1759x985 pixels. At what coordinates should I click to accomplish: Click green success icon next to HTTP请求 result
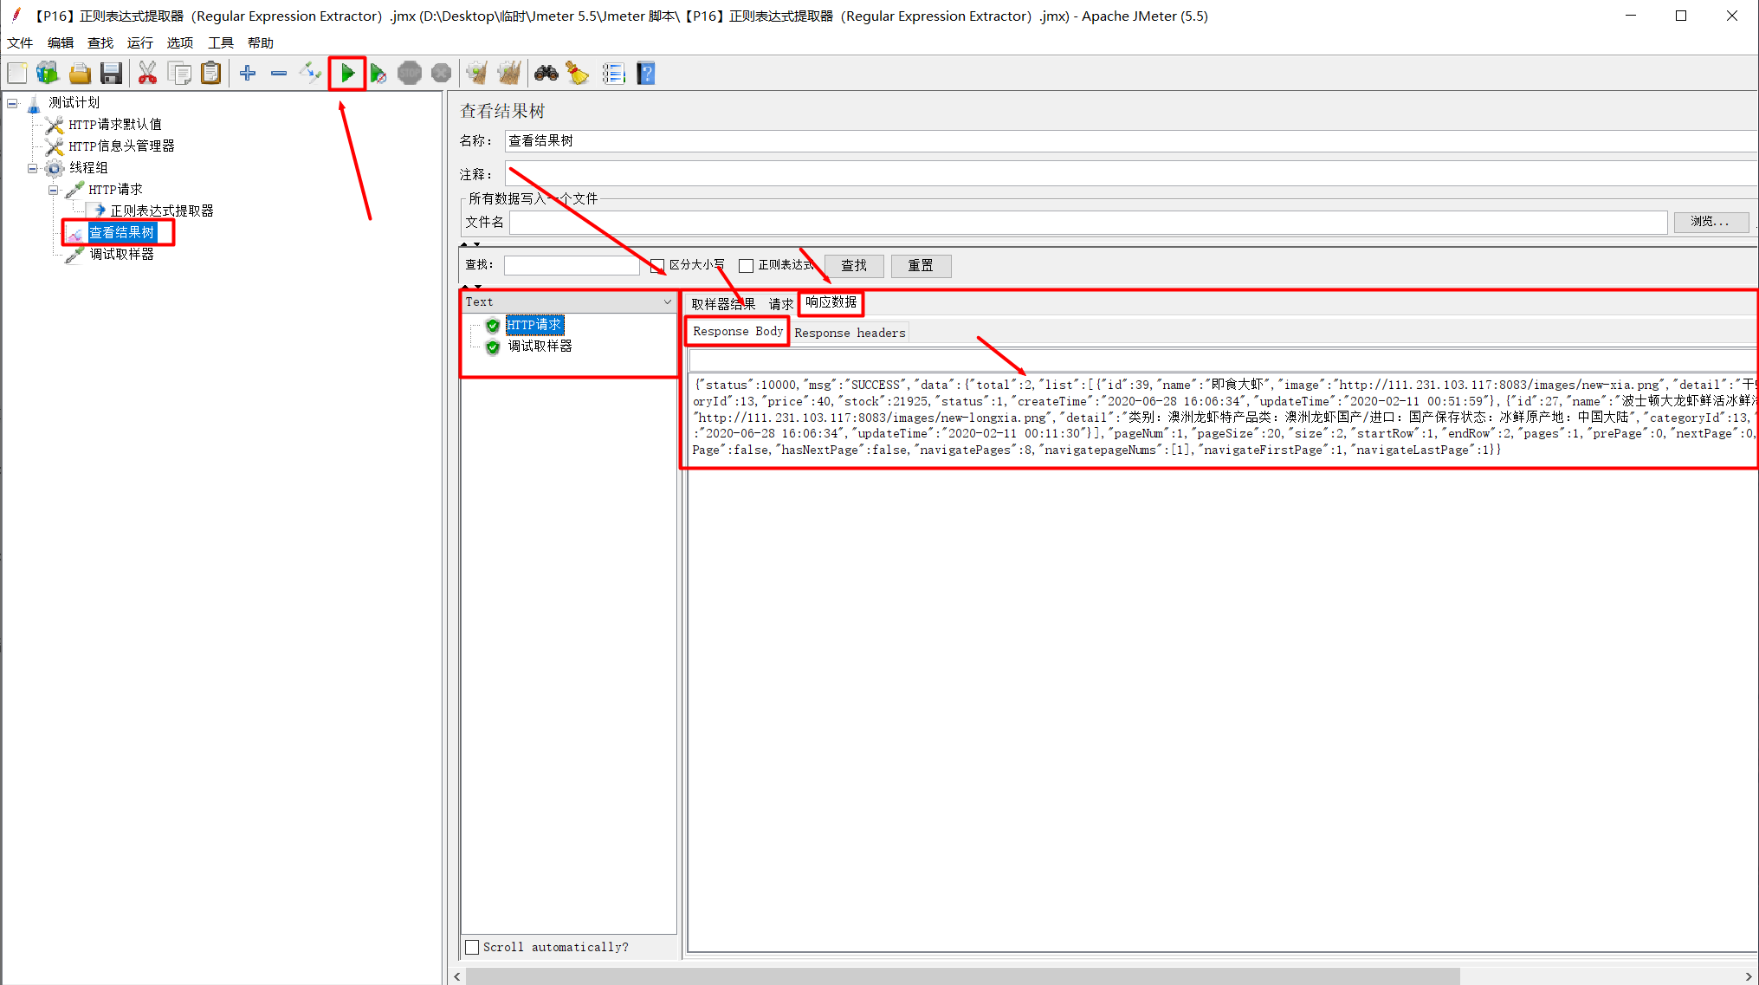click(493, 326)
